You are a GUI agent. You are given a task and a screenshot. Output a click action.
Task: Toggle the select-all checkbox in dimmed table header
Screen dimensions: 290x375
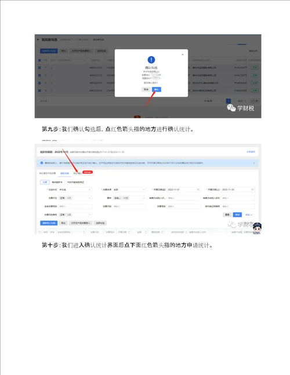39,60
